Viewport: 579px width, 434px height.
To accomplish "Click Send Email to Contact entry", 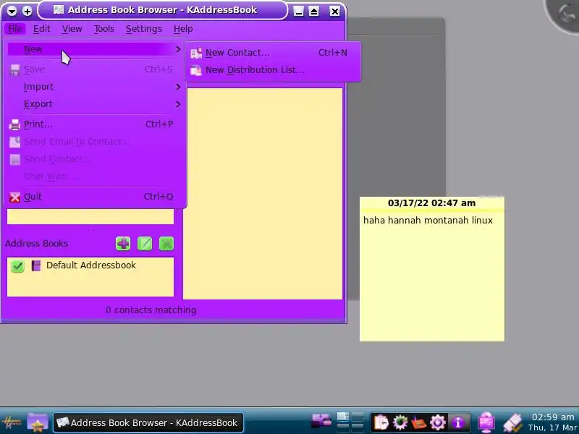I will click(96, 142).
